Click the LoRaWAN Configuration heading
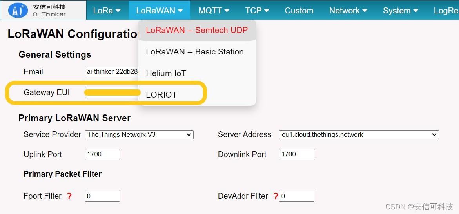 (x=73, y=34)
